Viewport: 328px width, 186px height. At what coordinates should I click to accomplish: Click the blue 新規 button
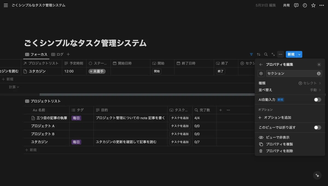291,54
